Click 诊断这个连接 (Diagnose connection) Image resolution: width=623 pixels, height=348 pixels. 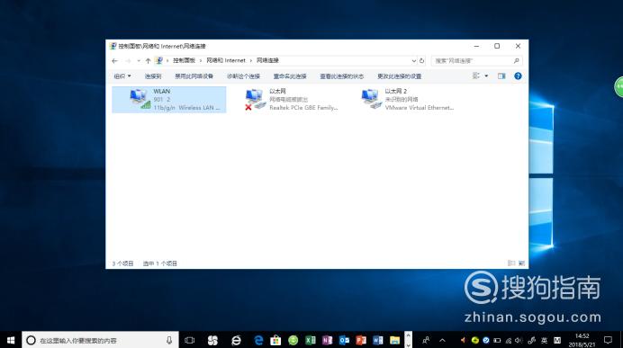[243, 76]
